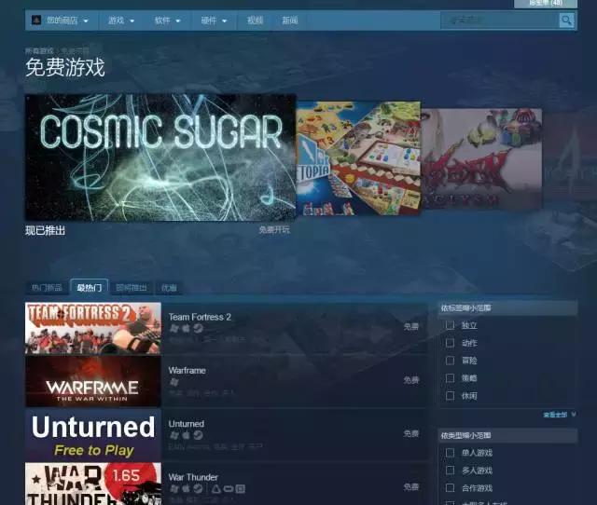Click Unturned's Mac platform icon
This screenshot has width=597, height=505.
click(x=186, y=435)
